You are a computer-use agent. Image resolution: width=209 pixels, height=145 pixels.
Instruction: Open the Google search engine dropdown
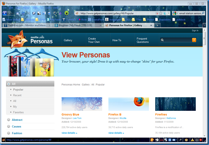pyautogui.click(x=175, y=13)
